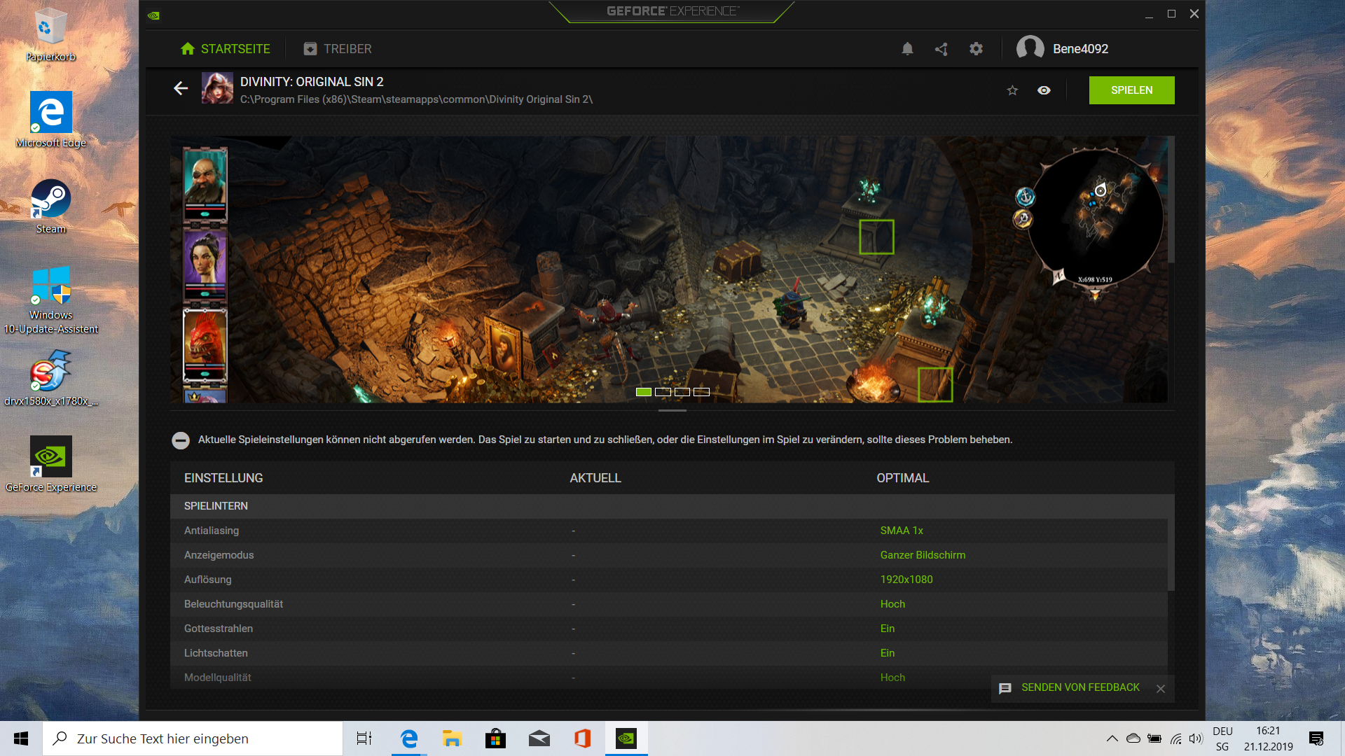Click the share icon
Viewport: 1345px width, 756px height.
point(941,49)
